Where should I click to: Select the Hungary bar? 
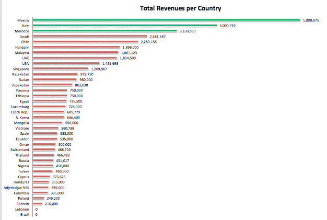point(76,47)
